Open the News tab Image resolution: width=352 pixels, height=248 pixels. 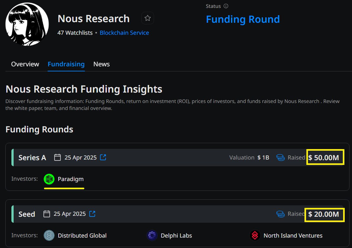pos(101,64)
